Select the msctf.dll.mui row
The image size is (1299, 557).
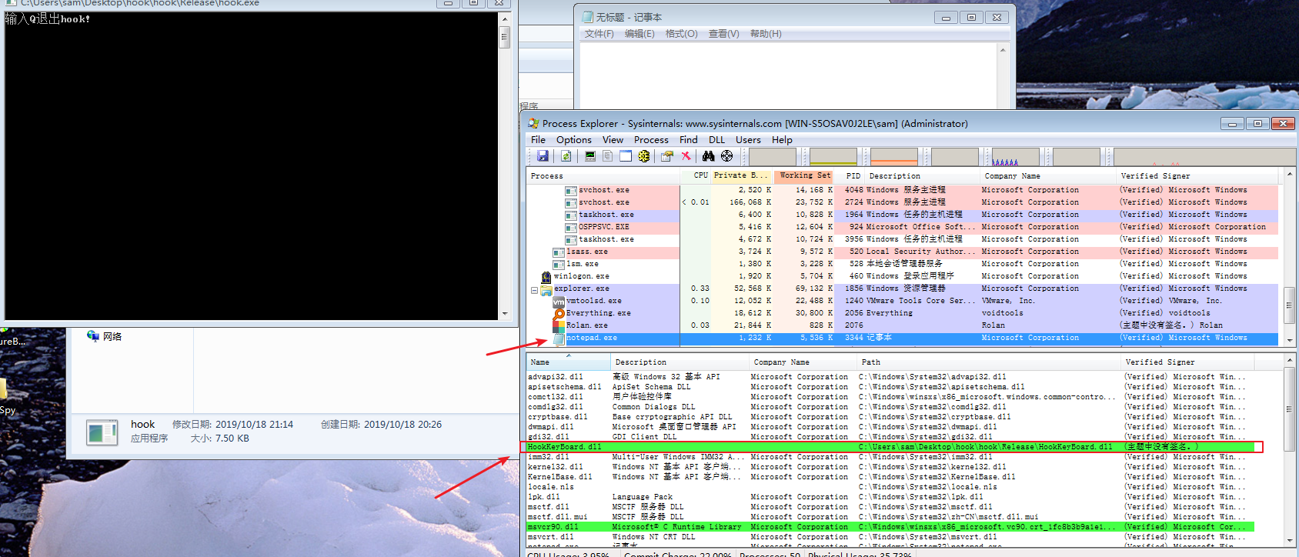pyautogui.click(x=890, y=517)
